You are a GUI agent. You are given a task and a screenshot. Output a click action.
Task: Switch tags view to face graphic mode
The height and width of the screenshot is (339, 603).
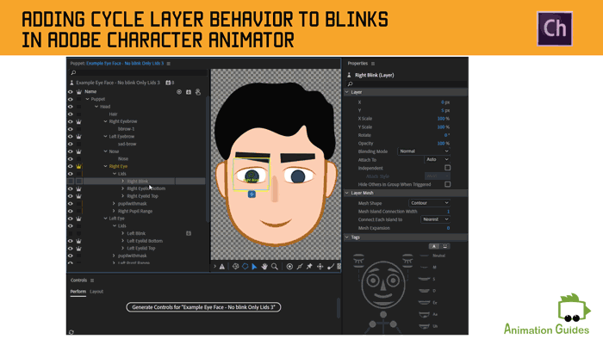(445, 246)
